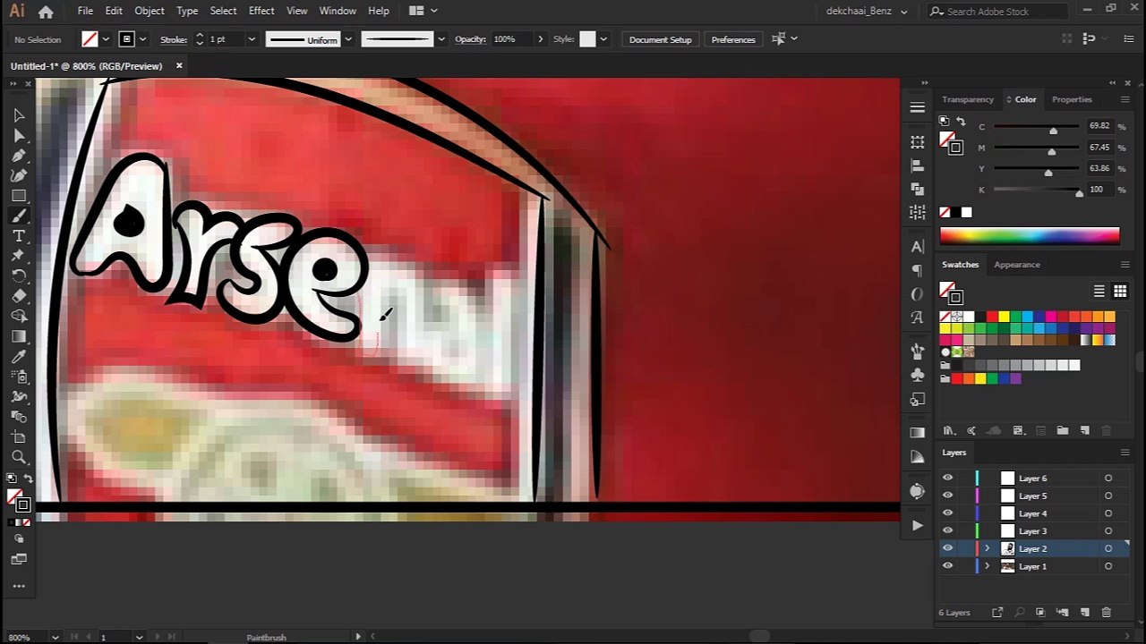The width and height of the screenshot is (1146, 644).
Task: Select the Direct Selection tool
Action: tap(19, 136)
